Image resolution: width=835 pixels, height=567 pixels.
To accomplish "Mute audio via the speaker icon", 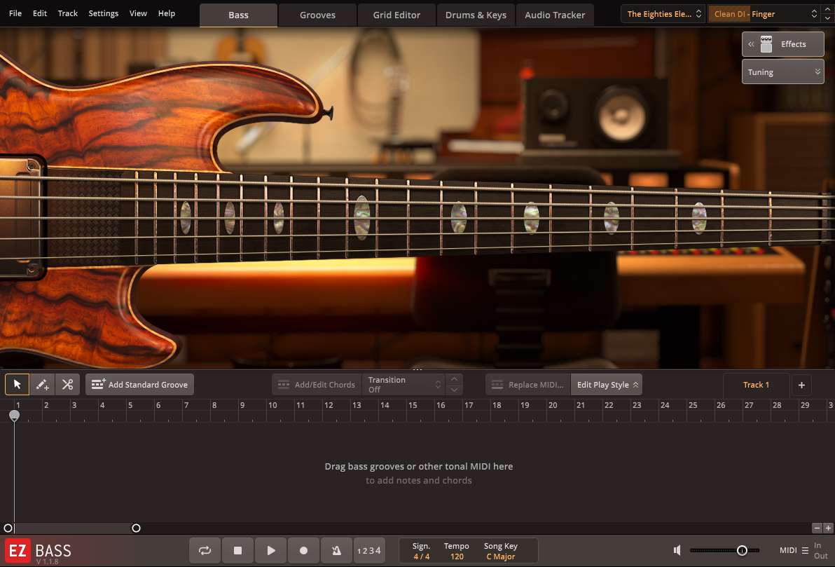I will point(676,550).
